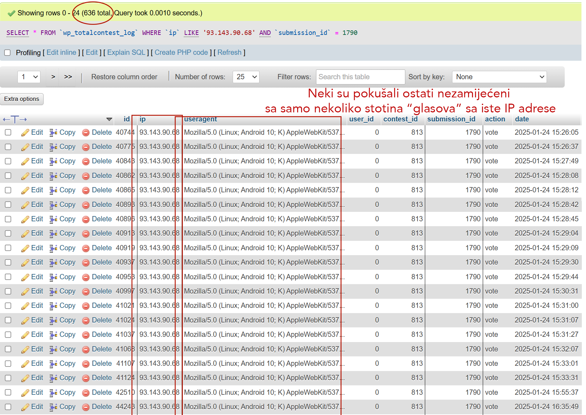The image size is (586, 415).
Task: Click the Edit pencil icon for row 41068
Action: pos(25,349)
